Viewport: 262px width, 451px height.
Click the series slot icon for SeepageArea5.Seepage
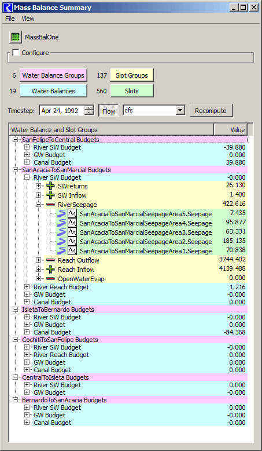point(72,214)
